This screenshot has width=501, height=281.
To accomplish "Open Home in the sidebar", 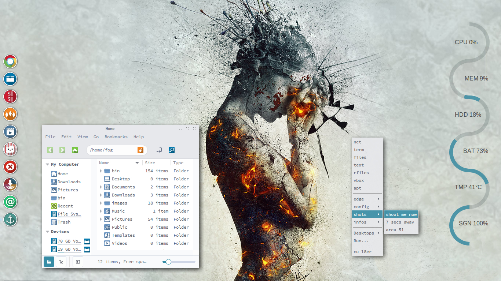I will coord(59,174).
